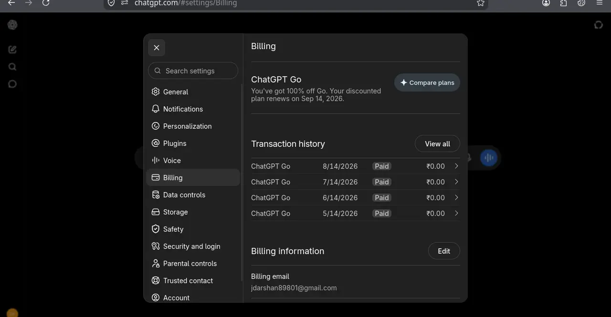611x317 pixels.
Task: Click the browser address bar URL
Action: pyautogui.click(x=186, y=3)
